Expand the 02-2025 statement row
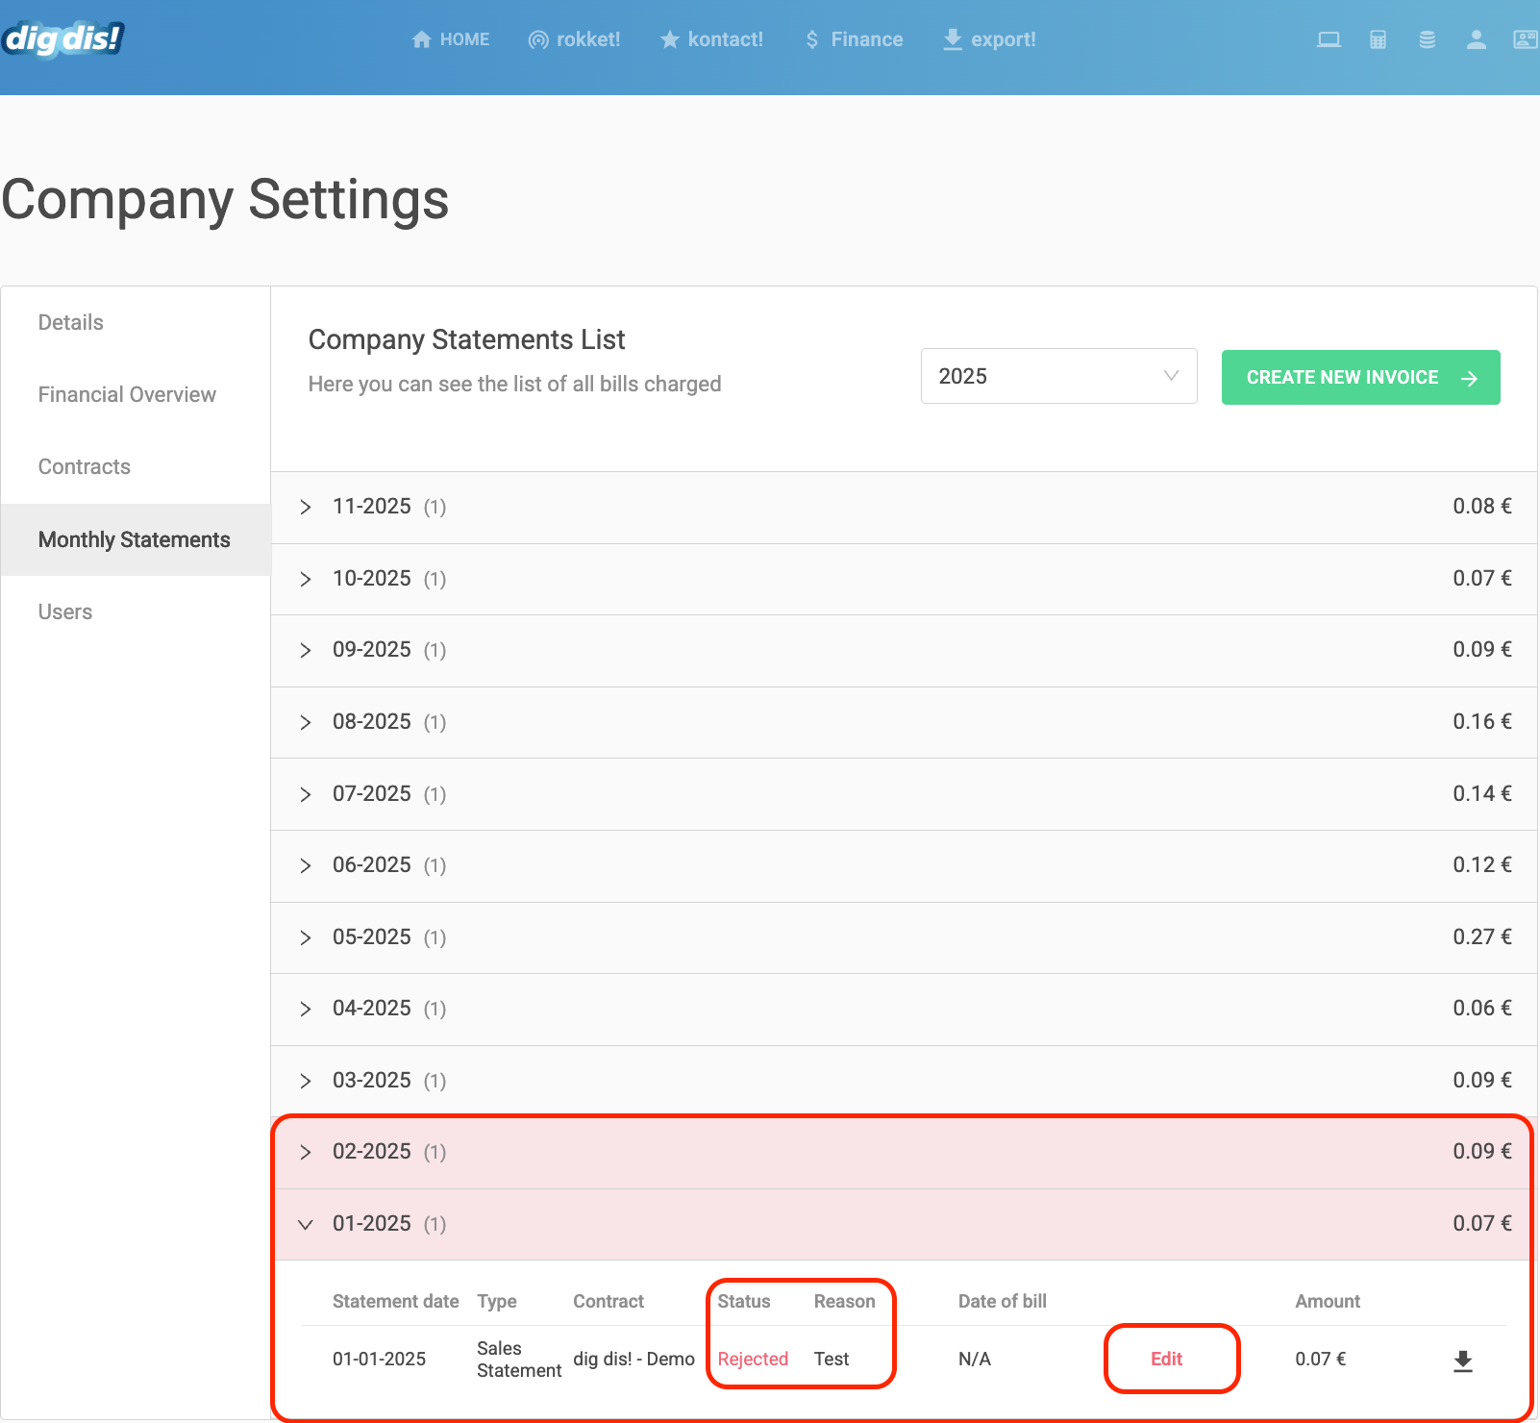This screenshot has height=1423, width=1540. pyautogui.click(x=904, y=1153)
